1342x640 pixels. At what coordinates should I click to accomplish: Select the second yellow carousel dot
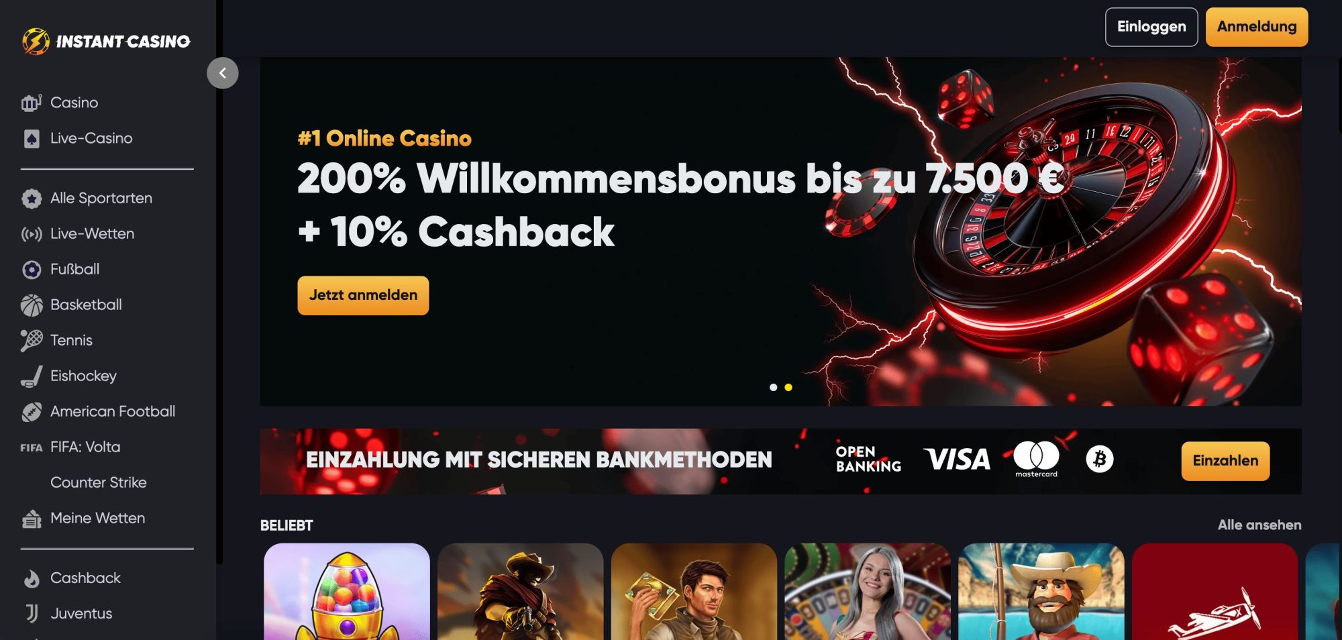788,388
